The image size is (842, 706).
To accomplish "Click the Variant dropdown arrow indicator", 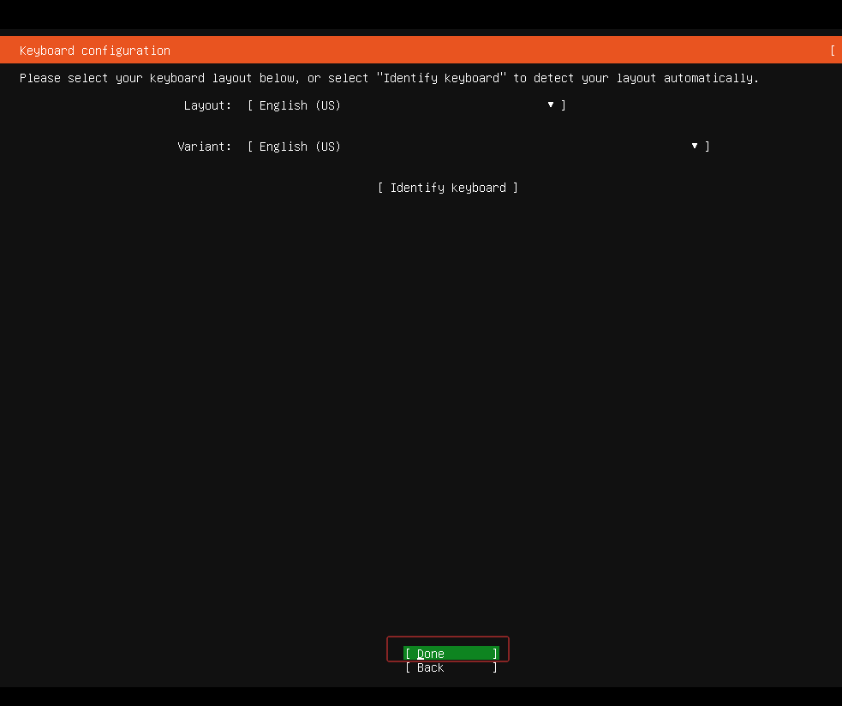I will pyautogui.click(x=694, y=146).
